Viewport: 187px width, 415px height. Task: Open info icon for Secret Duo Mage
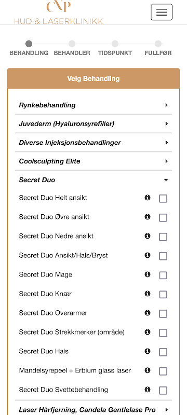148,274
